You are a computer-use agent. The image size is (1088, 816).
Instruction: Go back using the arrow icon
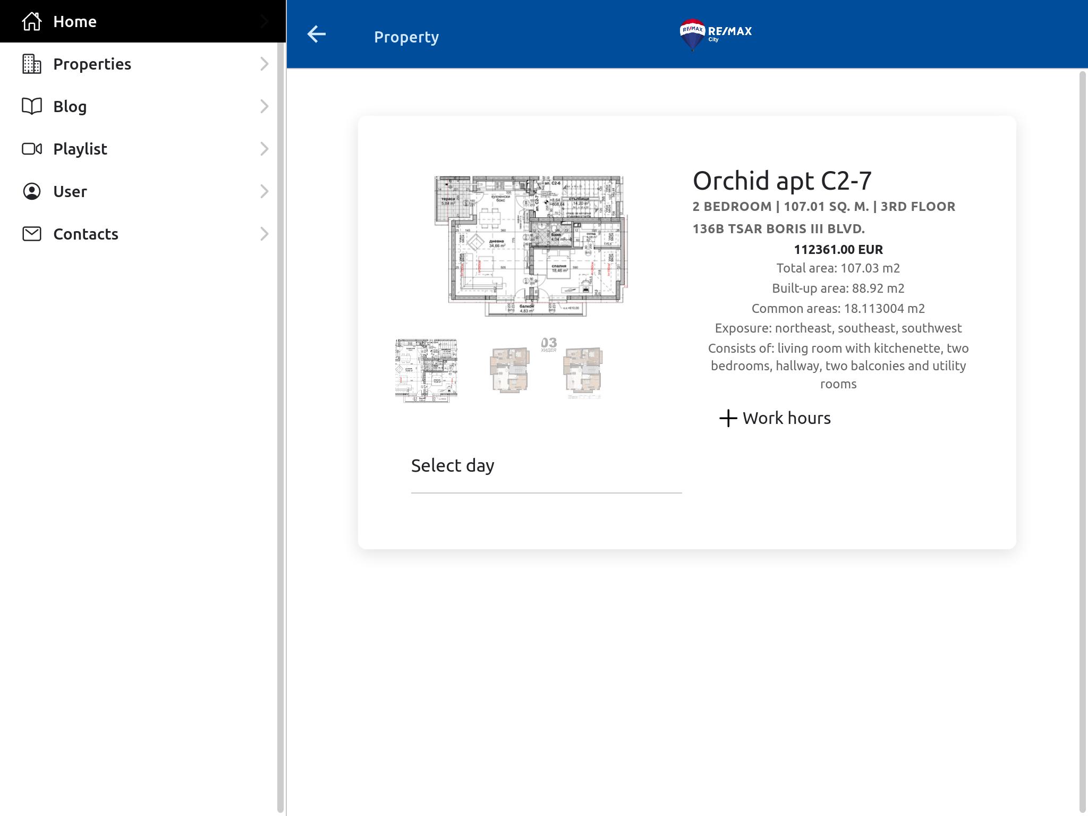click(317, 34)
